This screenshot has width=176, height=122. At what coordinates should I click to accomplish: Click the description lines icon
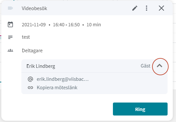click(x=10, y=37)
